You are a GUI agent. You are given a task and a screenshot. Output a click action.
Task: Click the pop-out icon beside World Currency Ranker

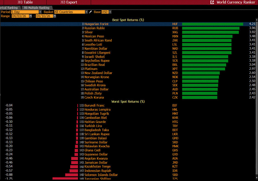coord(212,2)
